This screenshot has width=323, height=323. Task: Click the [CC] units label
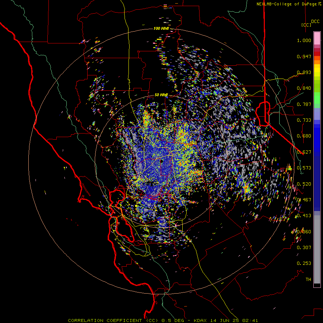click(x=306, y=25)
